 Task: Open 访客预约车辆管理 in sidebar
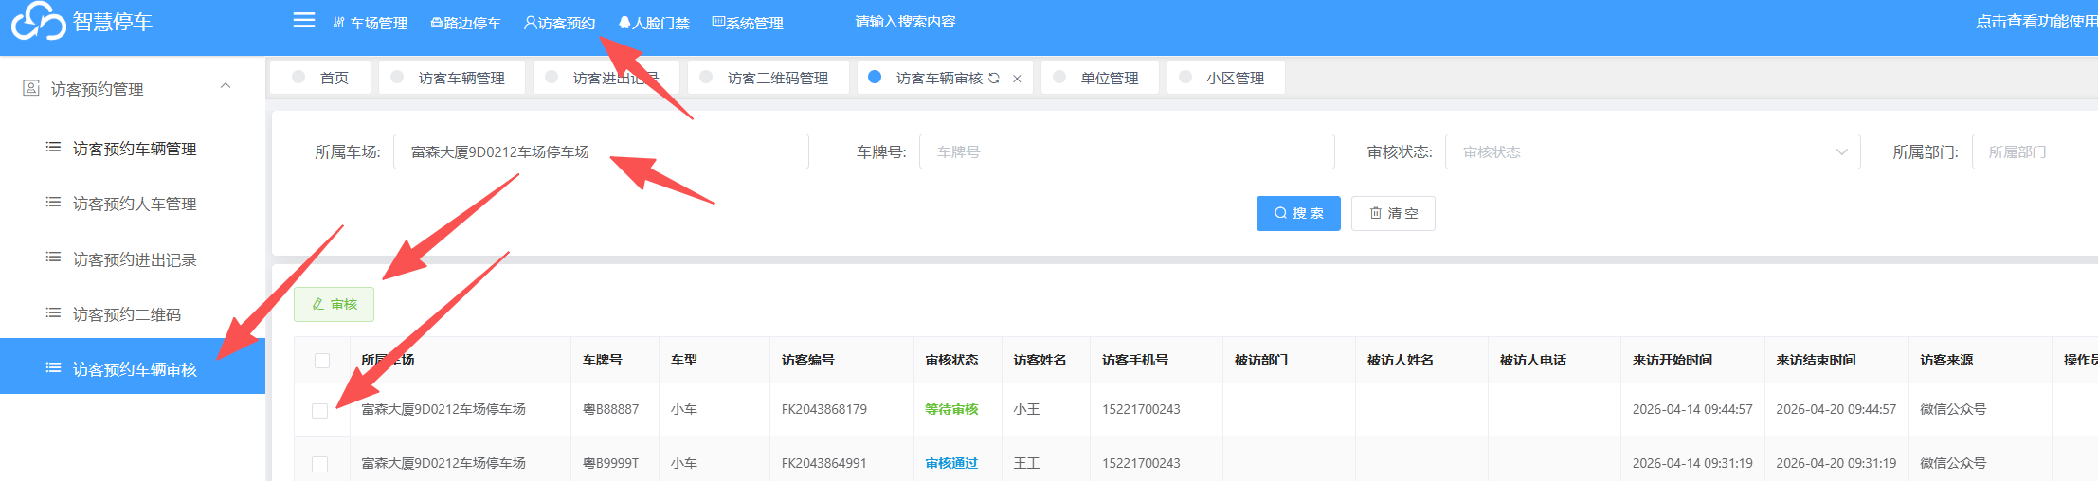click(x=135, y=149)
